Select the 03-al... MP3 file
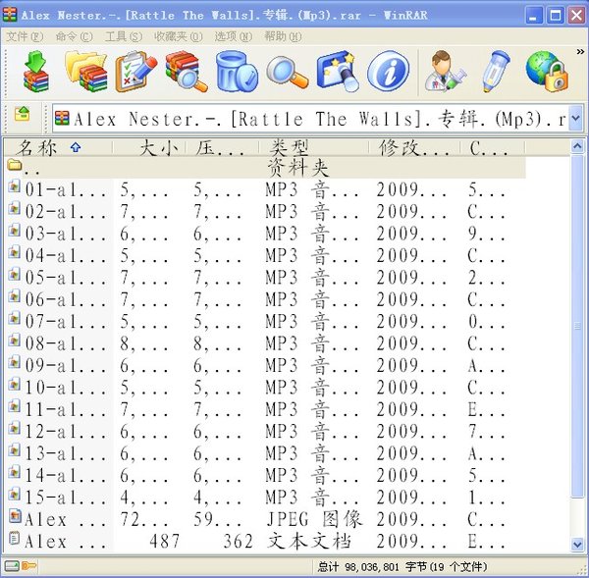The height and width of the screenshot is (578, 589). click(x=265, y=234)
